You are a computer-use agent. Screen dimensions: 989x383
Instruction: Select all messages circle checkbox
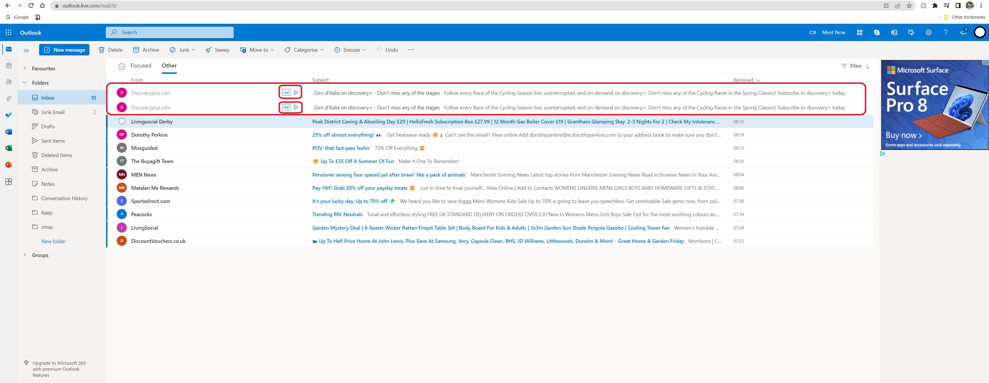click(x=122, y=67)
